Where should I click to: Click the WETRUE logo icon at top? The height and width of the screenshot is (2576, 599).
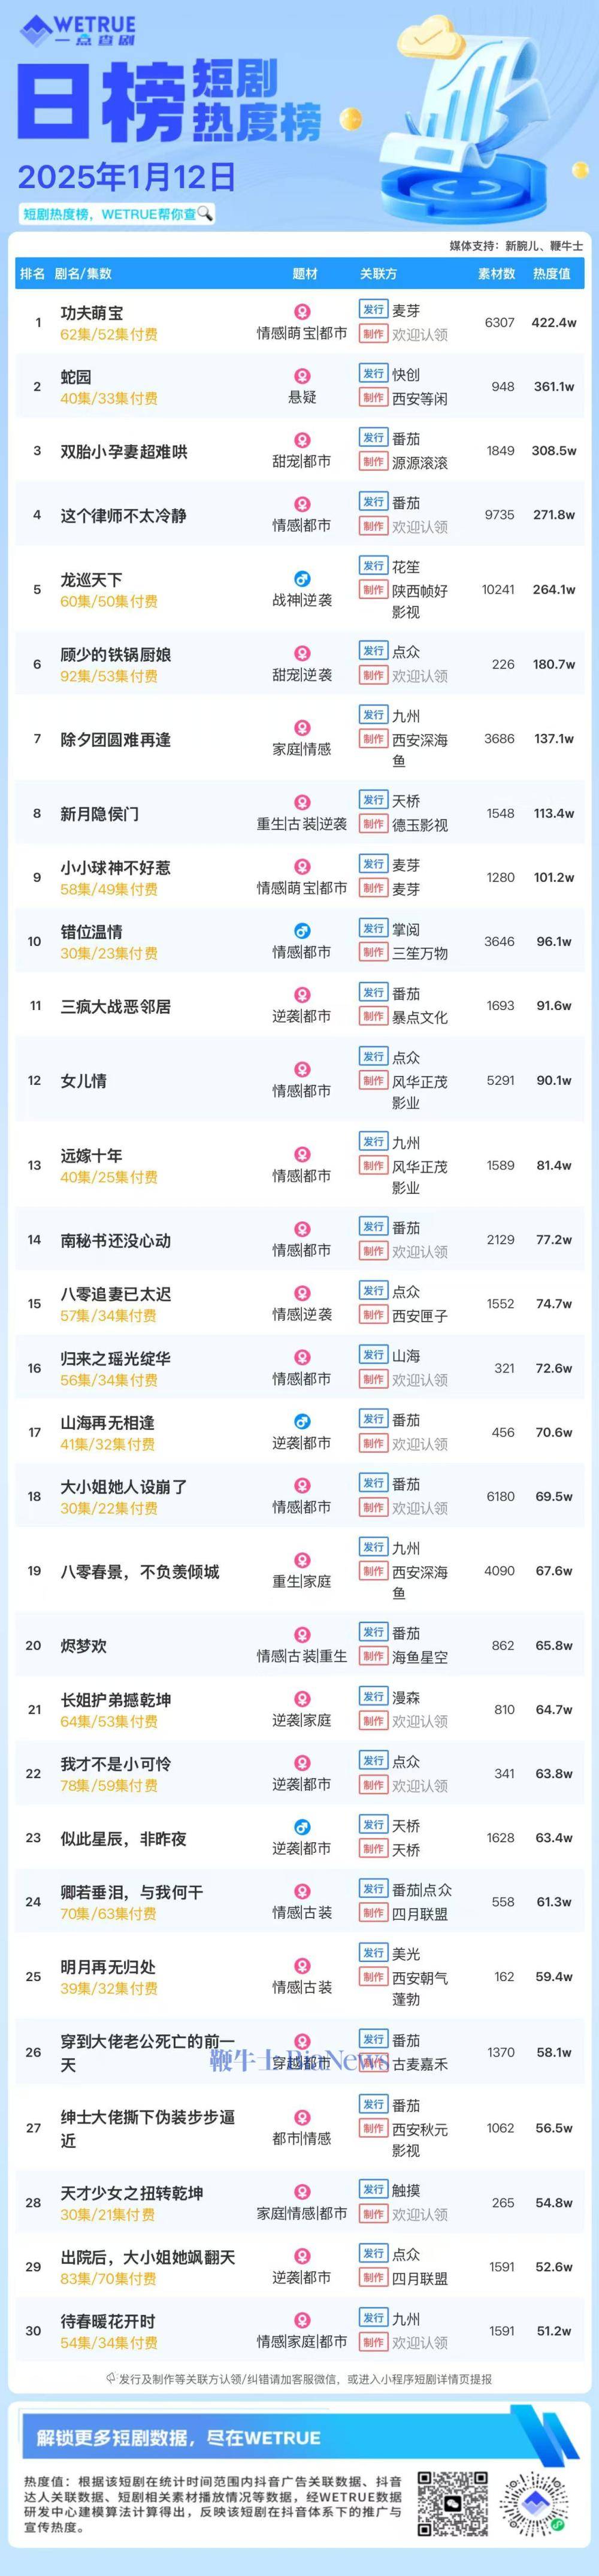35,31
